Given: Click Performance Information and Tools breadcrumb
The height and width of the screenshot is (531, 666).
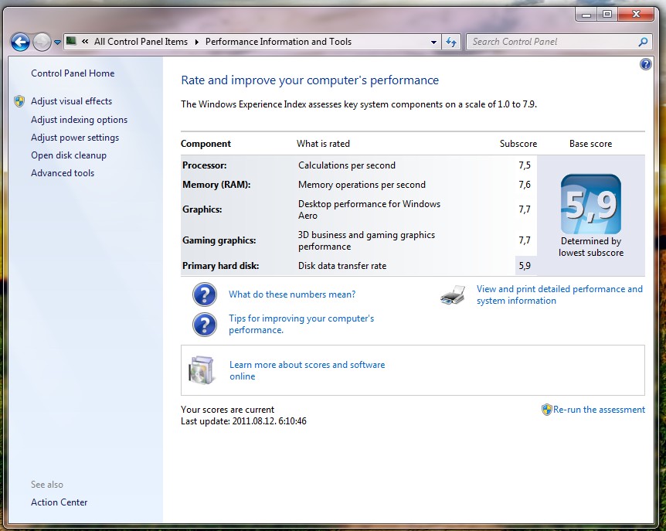Looking at the screenshot, I should 278,42.
